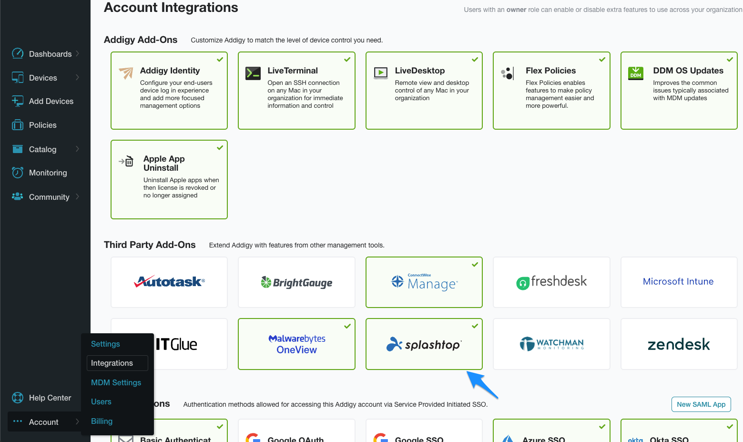This screenshot has height=442, width=743.
Task: Select the Community sidebar icon
Action: [18, 196]
